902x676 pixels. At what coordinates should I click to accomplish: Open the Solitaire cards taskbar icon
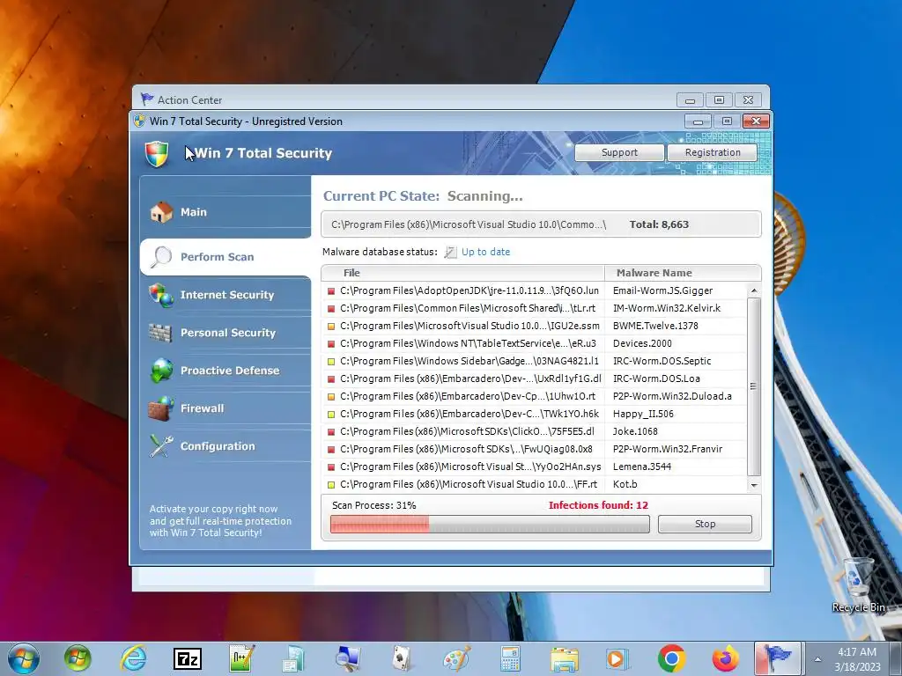click(x=402, y=658)
